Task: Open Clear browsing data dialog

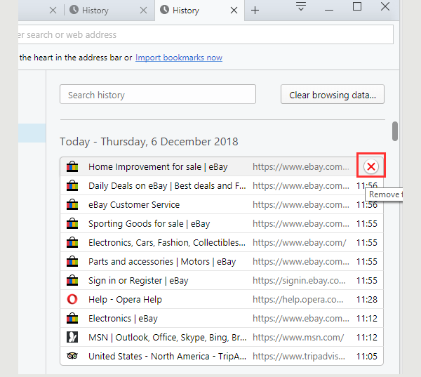Action: coord(333,94)
